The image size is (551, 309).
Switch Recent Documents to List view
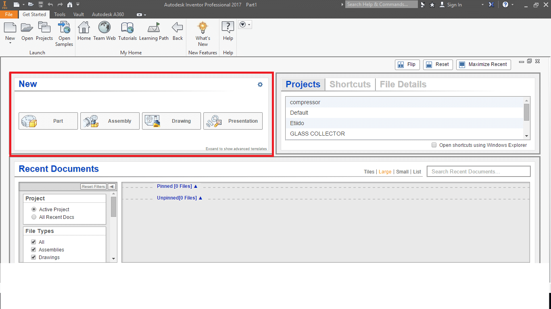pyautogui.click(x=417, y=171)
